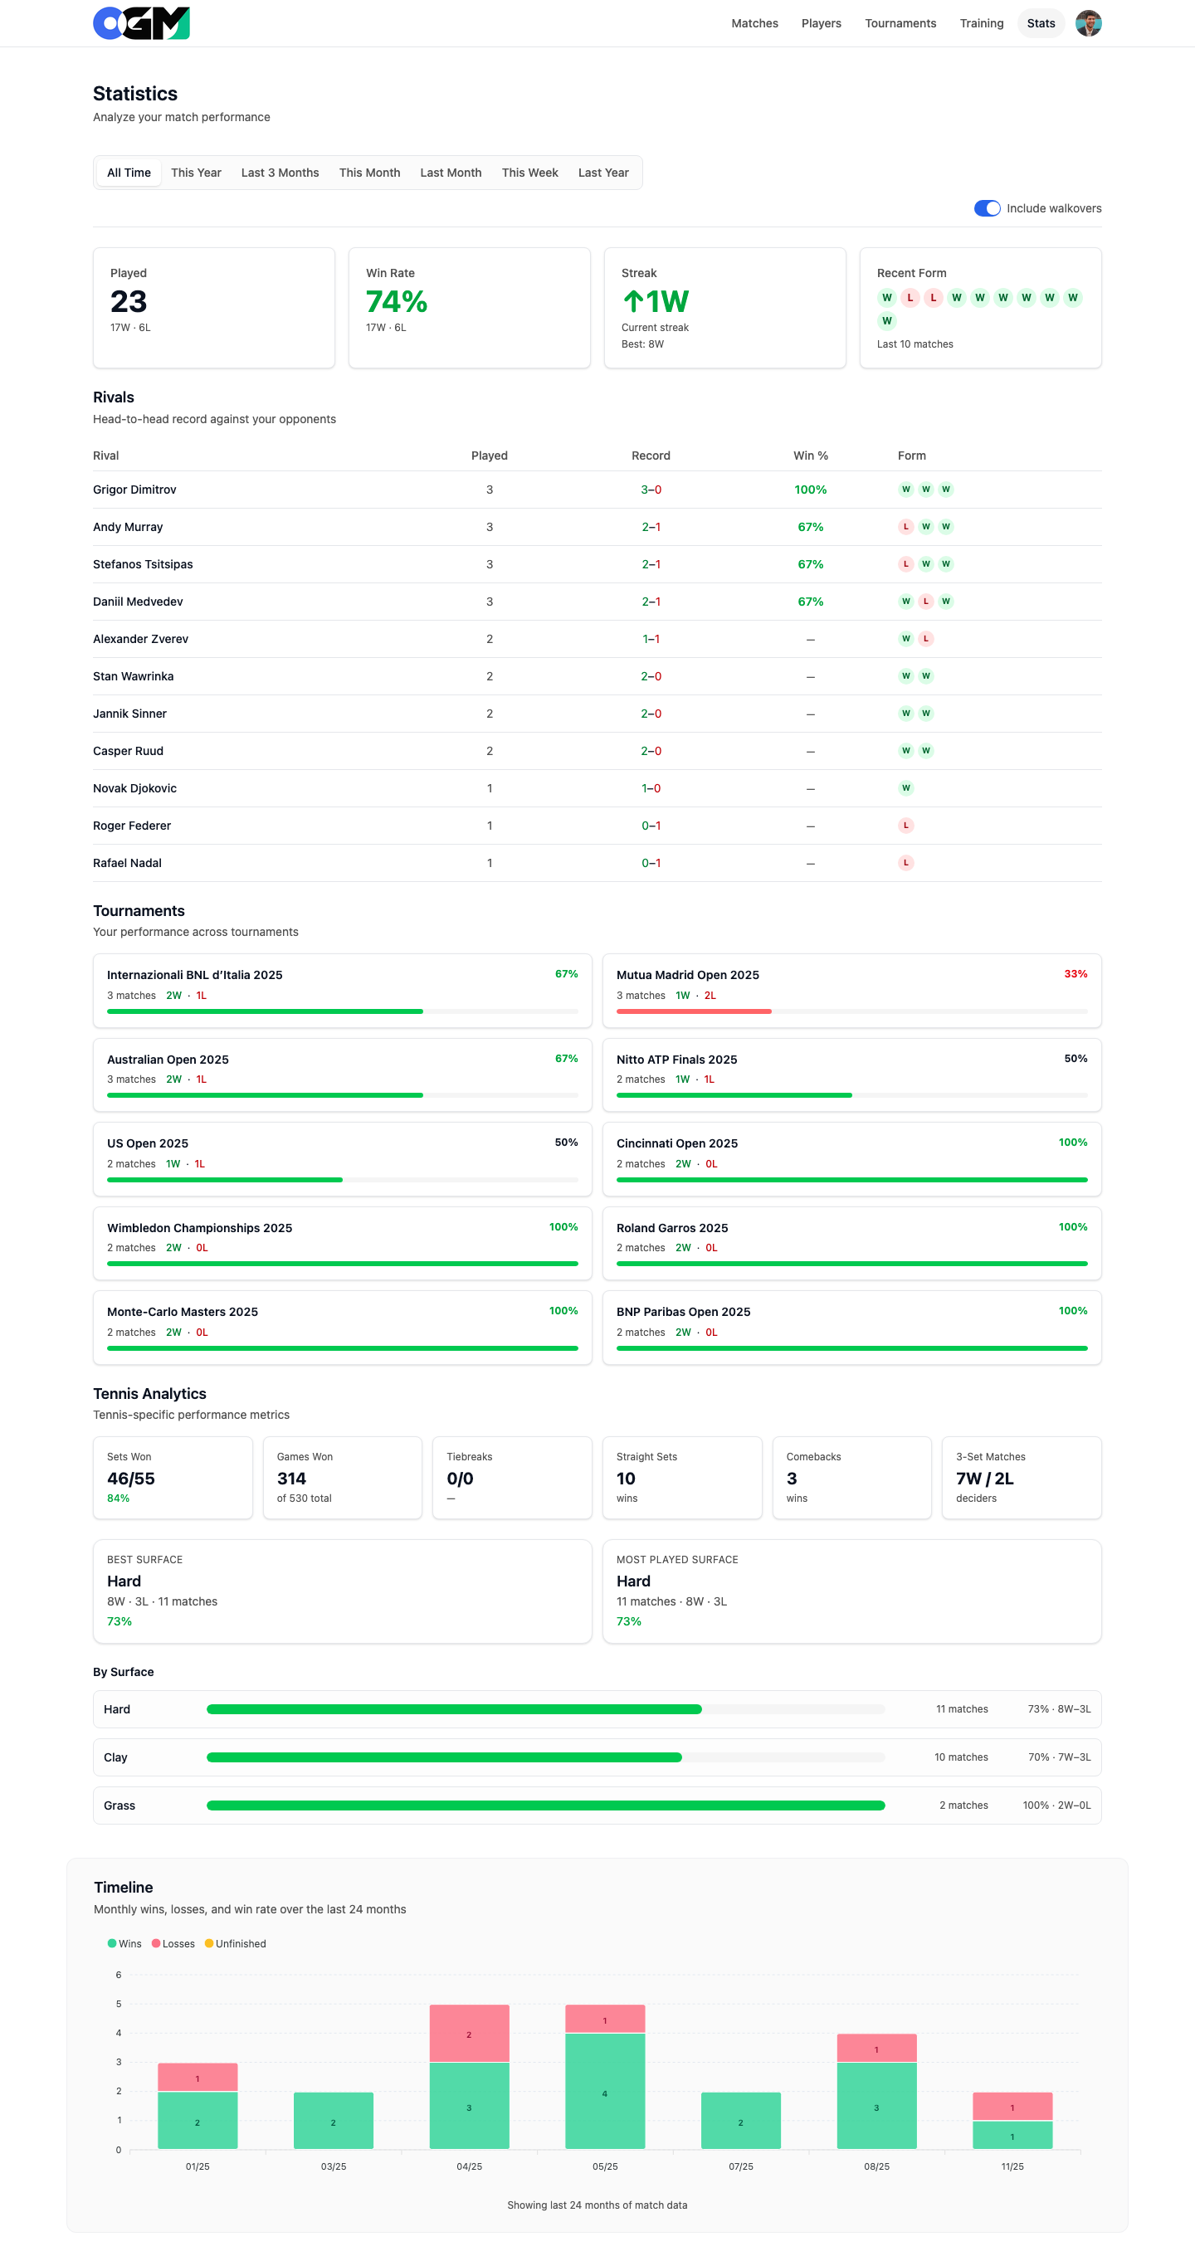This screenshot has height=2266, width=1195.
Task: Click the OGM logo in header
Action: (x=141, y=23)
